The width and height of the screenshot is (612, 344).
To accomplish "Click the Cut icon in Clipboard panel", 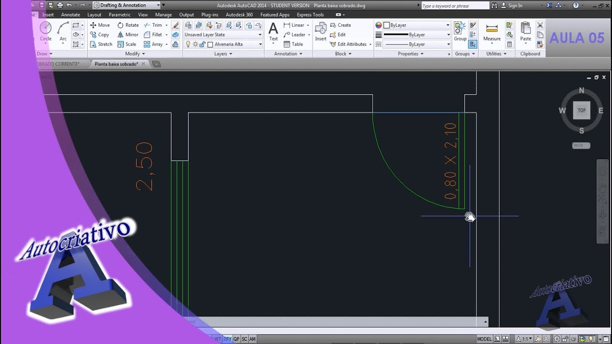I will pos(540,25).
